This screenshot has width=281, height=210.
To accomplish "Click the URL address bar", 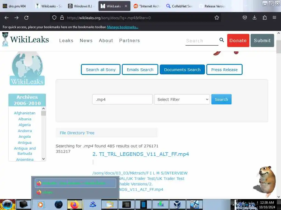I will click(136, 18).
